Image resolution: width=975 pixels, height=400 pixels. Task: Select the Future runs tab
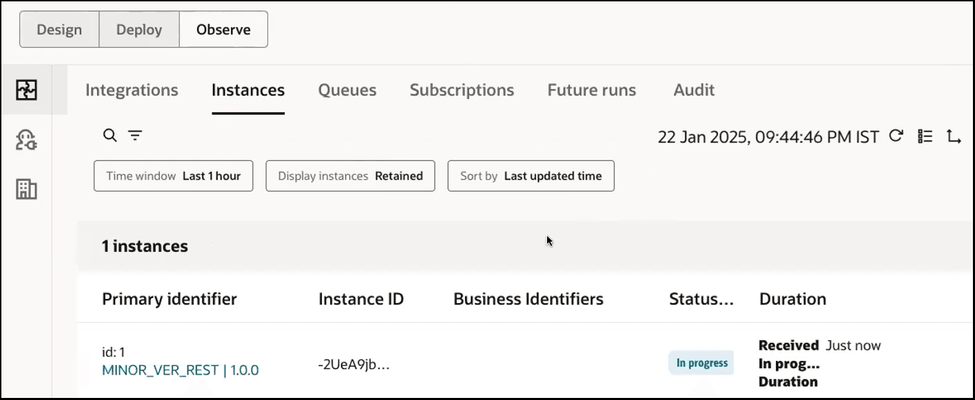tap(591, 90)
